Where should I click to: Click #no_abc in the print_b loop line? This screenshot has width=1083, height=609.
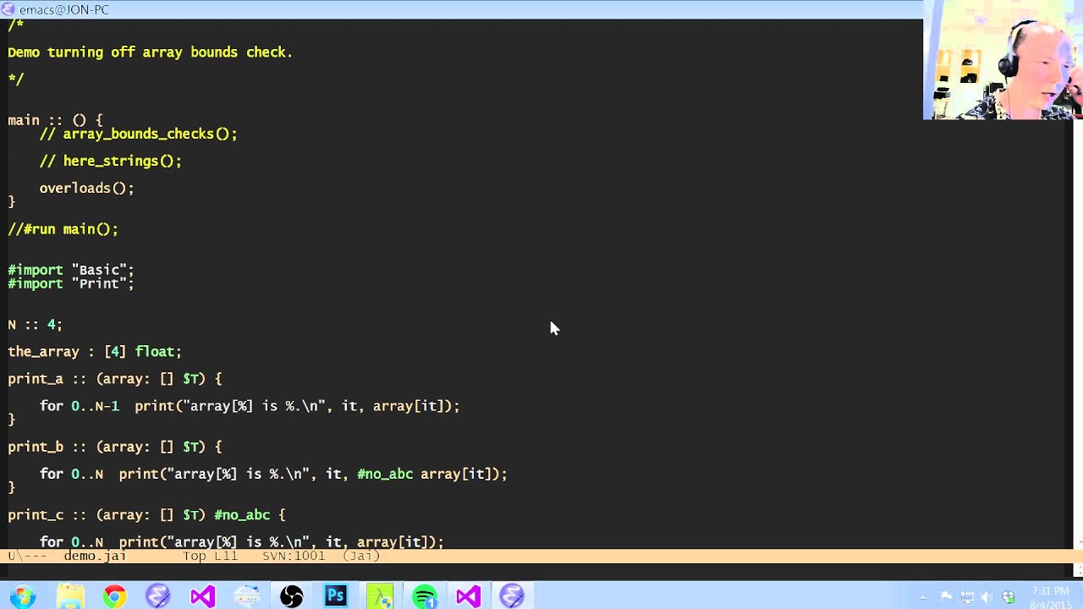coord(385,475)
